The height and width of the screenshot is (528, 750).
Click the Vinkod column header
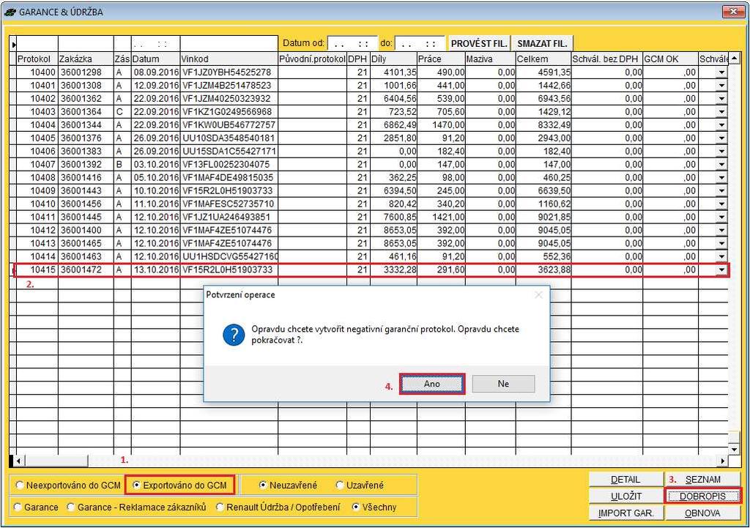point(229,59)
